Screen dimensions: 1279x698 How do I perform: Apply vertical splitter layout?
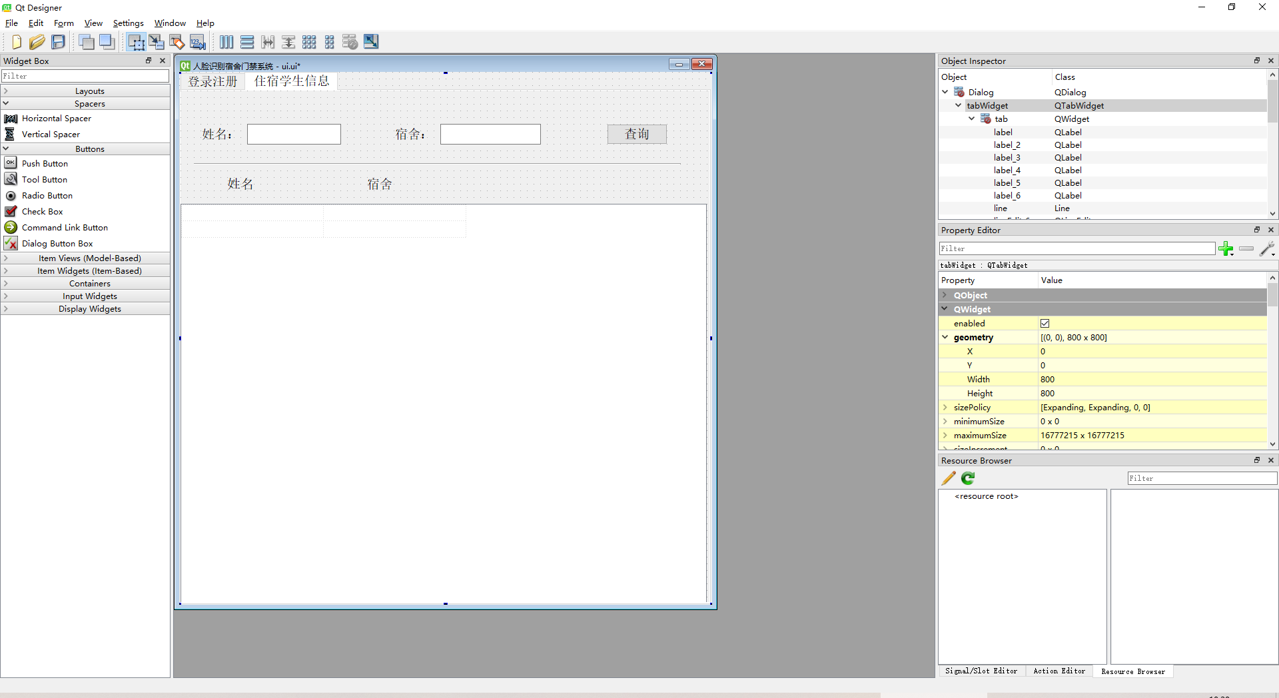coord(288,42)
